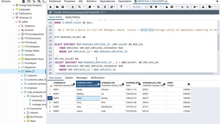Screen dimensions: 220x124
Task: Open the DataBI_Warehouse connection dropdown
Action: pos(80,12)
